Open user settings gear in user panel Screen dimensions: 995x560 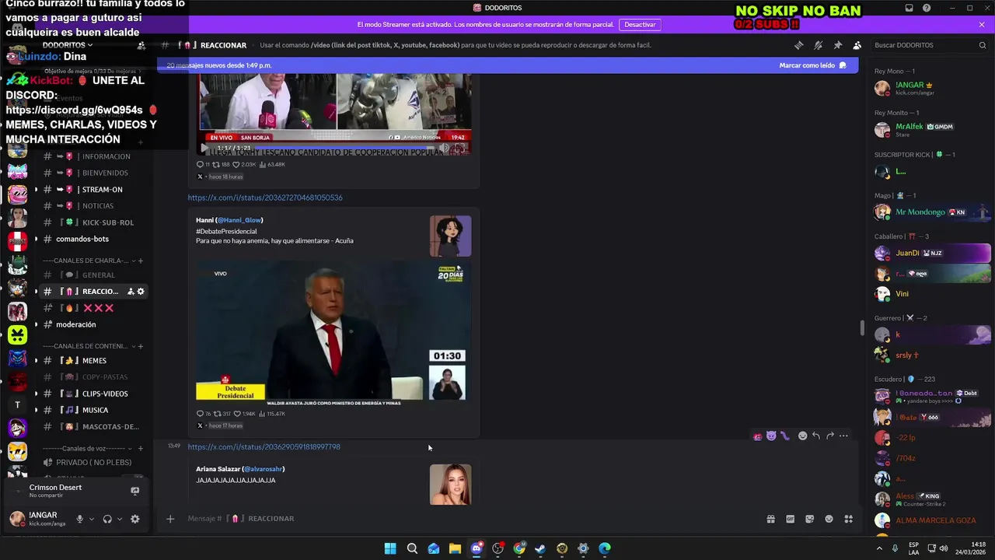pos(134,519)
